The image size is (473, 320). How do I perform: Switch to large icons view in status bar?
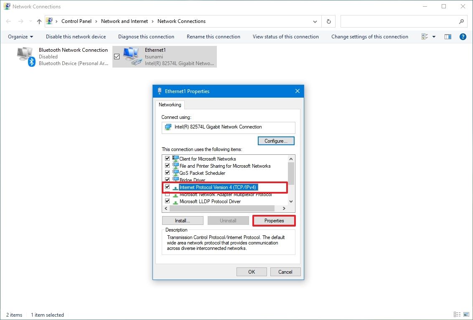(x=466, y=315)
